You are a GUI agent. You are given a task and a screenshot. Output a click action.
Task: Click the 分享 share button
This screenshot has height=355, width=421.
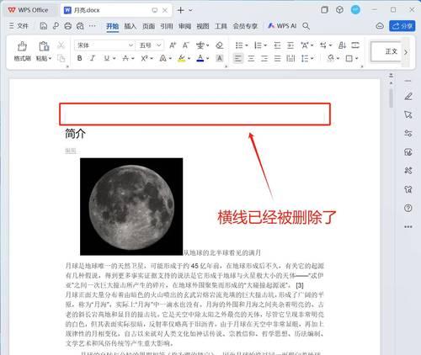(402, 26)
